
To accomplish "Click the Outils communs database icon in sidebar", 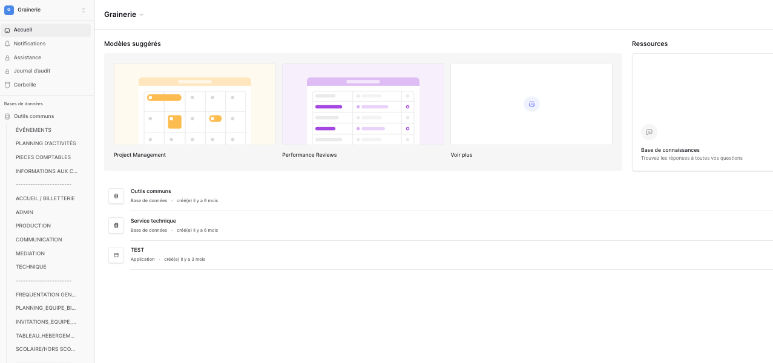I will pyautogui.click(x=7, y=116).
